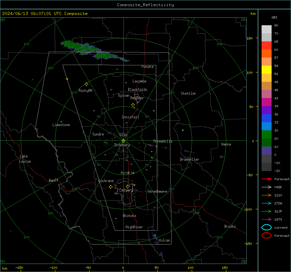Image resolution: width=291 pixels, height=272 pixels.
Task: Select the purple 36–39 dBZ swatch
Action: [266, 110]
